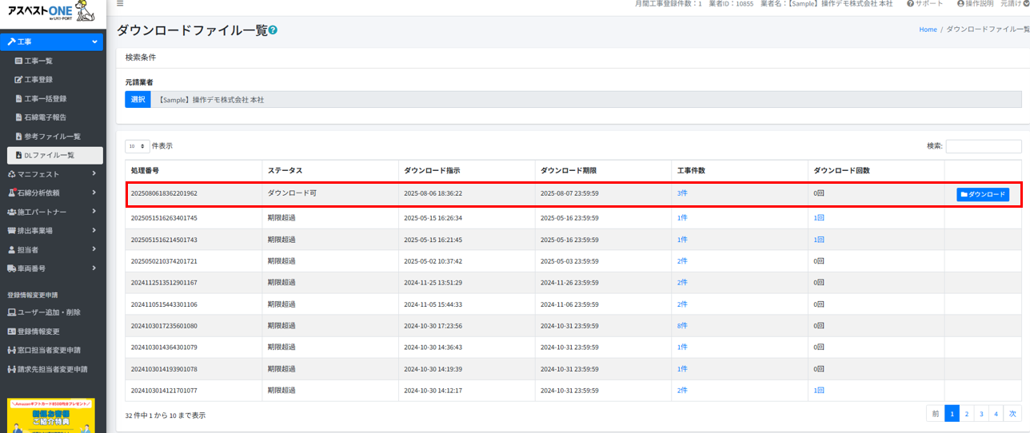1030x433 pixels.
Task: Open the rows-per-page dropdown
Action: click(x=137, y=146)
